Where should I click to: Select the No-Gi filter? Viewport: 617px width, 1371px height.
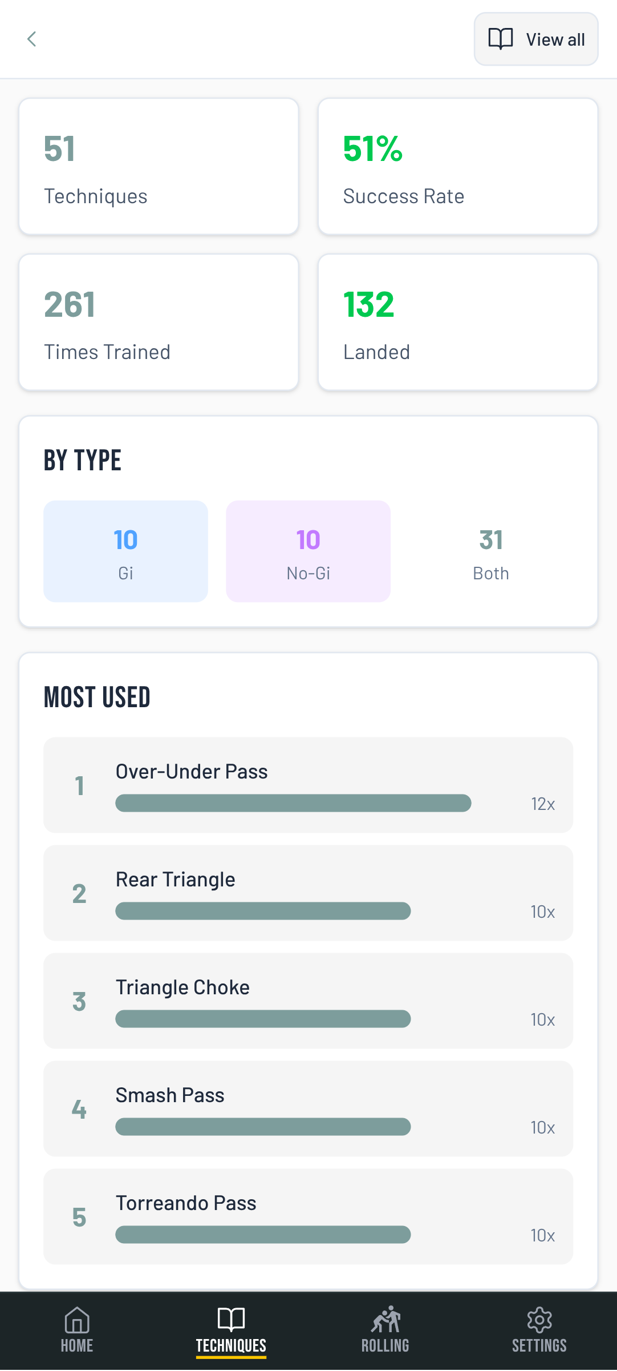[308, 551]
